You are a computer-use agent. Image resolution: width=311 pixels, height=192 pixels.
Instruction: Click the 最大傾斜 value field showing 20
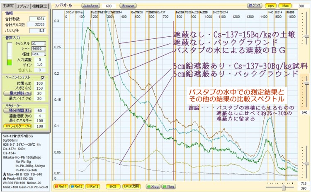(x=40, y=93)
